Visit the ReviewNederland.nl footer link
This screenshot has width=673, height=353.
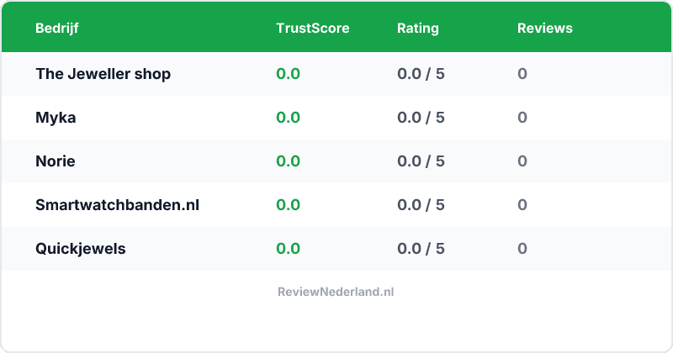pyautogui.click(x=336, y=292)
